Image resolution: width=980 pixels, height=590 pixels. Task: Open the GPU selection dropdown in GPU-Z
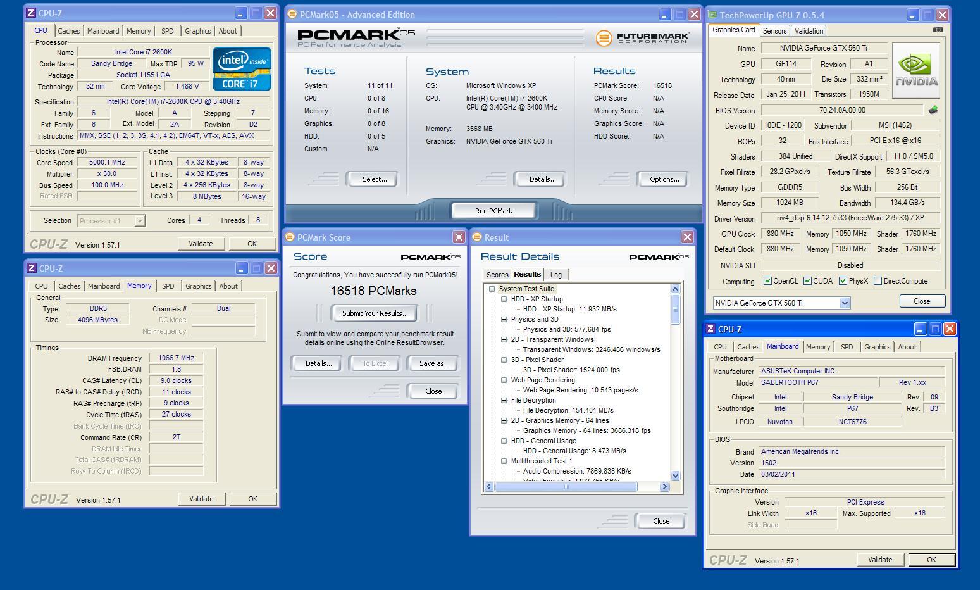(845, 303)
